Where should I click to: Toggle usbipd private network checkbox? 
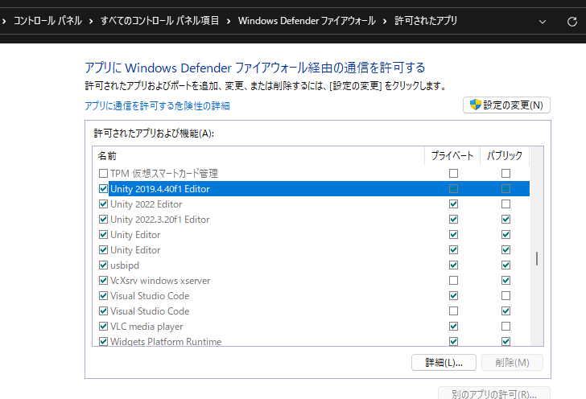(453, 265)
